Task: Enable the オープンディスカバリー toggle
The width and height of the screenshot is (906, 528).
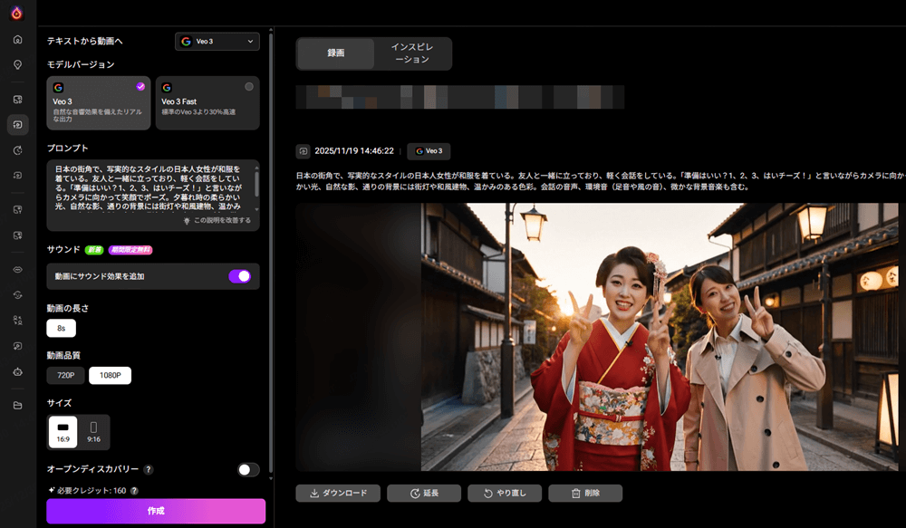Action: (247, 470)
